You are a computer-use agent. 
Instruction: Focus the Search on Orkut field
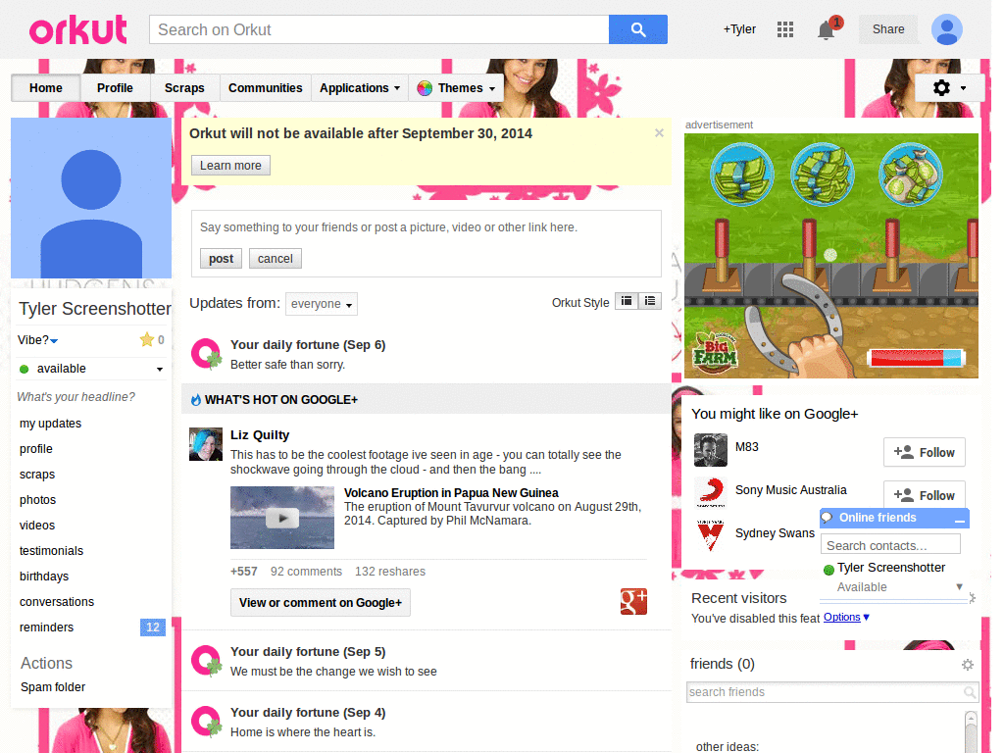tap(379, 29)
